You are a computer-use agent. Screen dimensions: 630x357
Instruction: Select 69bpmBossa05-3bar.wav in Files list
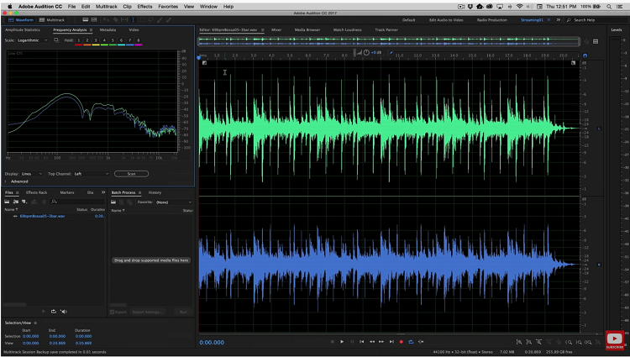[42, 216]
